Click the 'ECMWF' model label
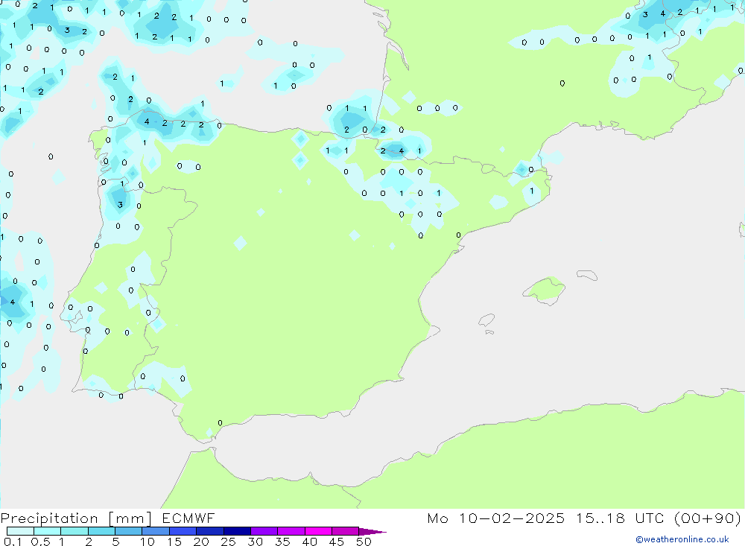 [x=188, y=518]
